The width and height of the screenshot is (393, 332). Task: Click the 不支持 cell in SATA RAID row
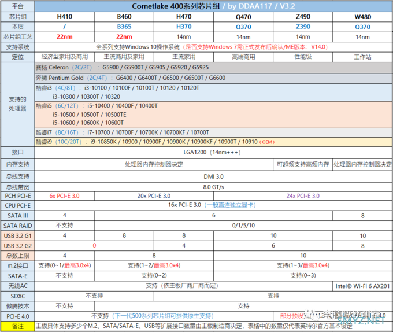(x=64, y=226)
